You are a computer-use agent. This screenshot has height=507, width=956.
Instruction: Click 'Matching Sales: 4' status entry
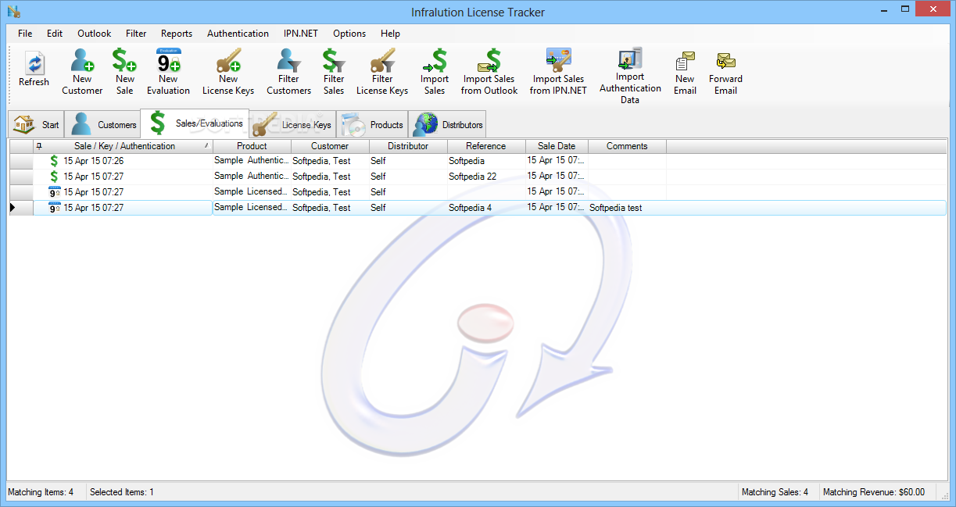tap(775, 492)
